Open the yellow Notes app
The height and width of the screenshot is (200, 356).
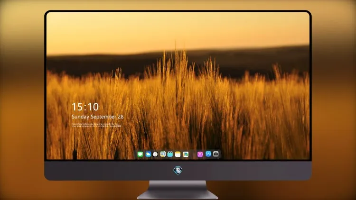178,154
